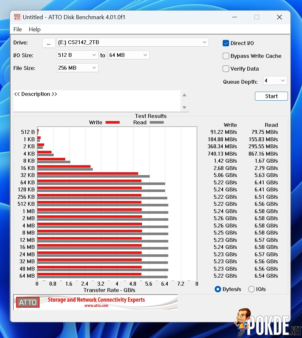Click the ATTO banner advertisement

pos(96,302)
